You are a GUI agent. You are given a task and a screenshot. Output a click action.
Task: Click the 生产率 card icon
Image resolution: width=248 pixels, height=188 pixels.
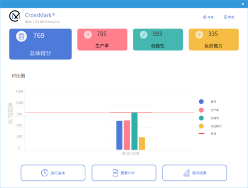pyautogui.click(x=88, y=34)
